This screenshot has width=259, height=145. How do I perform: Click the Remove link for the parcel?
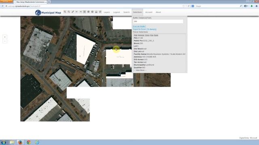(x=141, y=35)
